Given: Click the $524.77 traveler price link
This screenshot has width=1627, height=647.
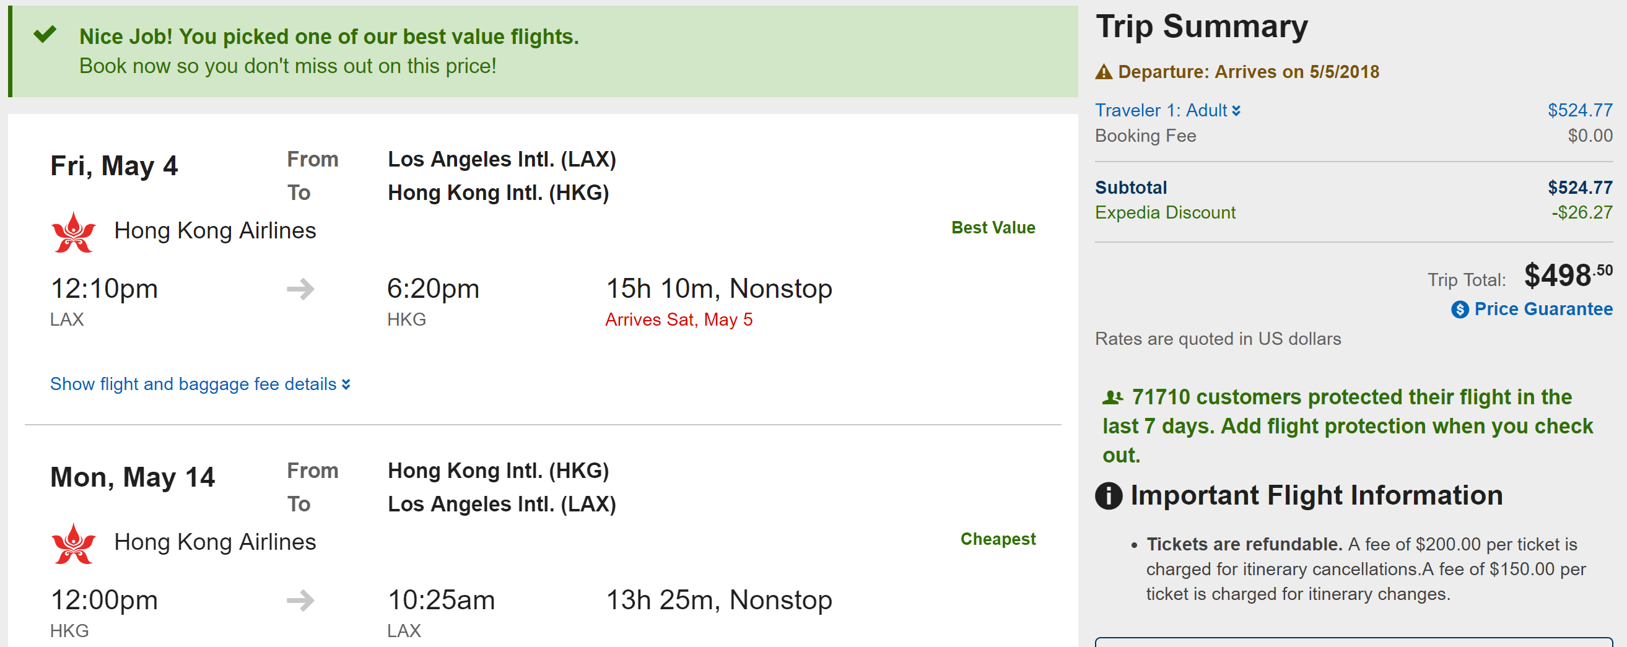Looking at the screenshot, I should 1579,110.
